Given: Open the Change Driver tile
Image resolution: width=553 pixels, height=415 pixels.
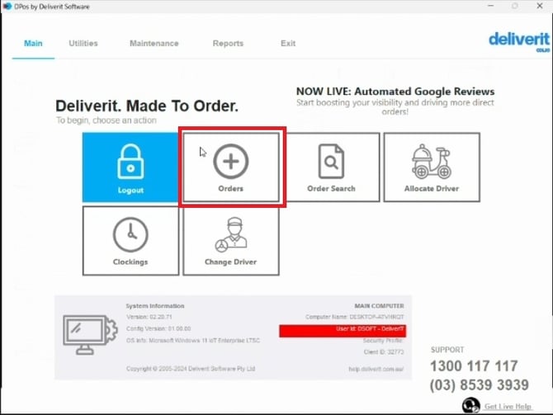Looking at the screenshot, I should click(x=231, y=240).
